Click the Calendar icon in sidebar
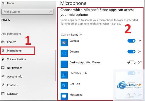 [x=3, y=94]
